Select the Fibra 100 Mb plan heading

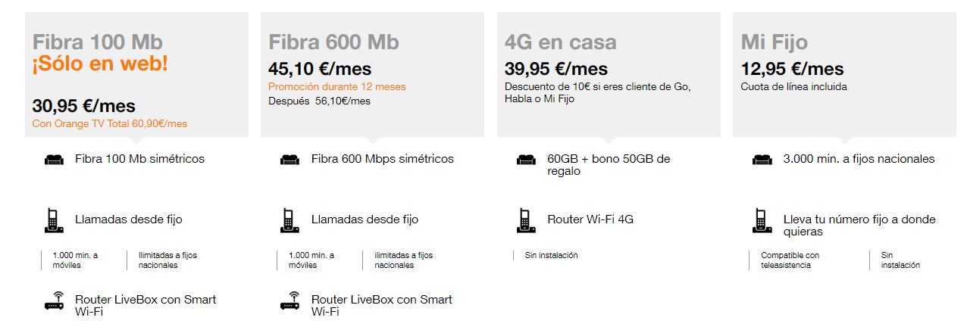click(97, 42)
